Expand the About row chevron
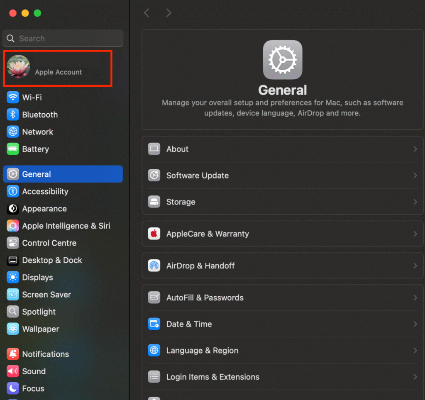 coord(415,149)
